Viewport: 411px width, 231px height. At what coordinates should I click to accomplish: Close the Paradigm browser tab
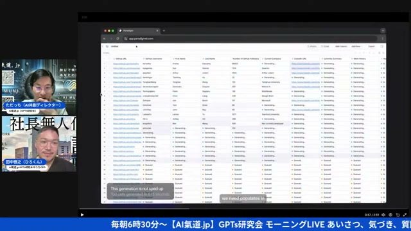157,31
